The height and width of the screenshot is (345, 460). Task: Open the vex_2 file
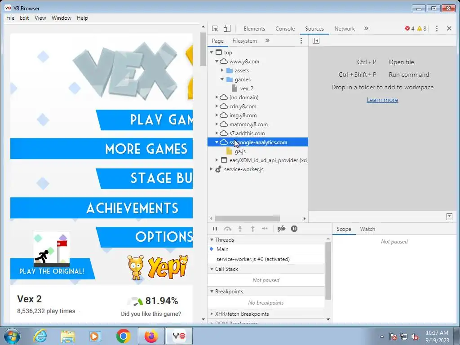pos(247,88)
